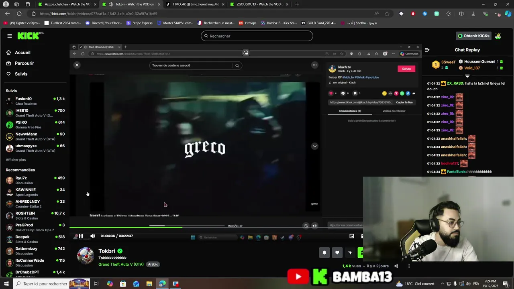The width and height of the screenshot is (514, 289).
Task: Click FantaTunis username in chat
Action: coord(457,172)
